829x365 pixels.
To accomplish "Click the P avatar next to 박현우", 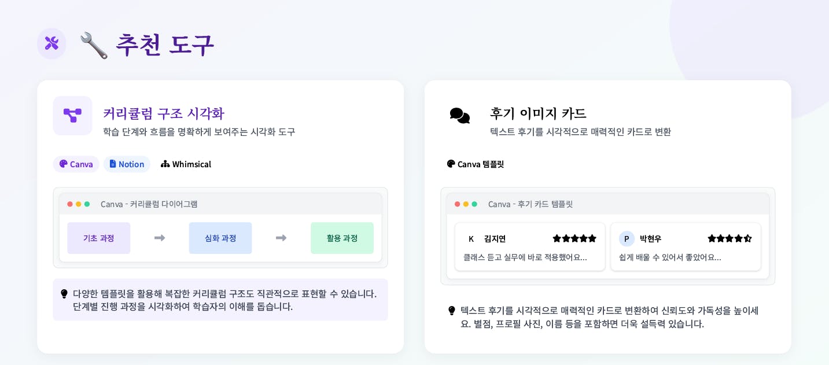I will (x=627, y=239).
